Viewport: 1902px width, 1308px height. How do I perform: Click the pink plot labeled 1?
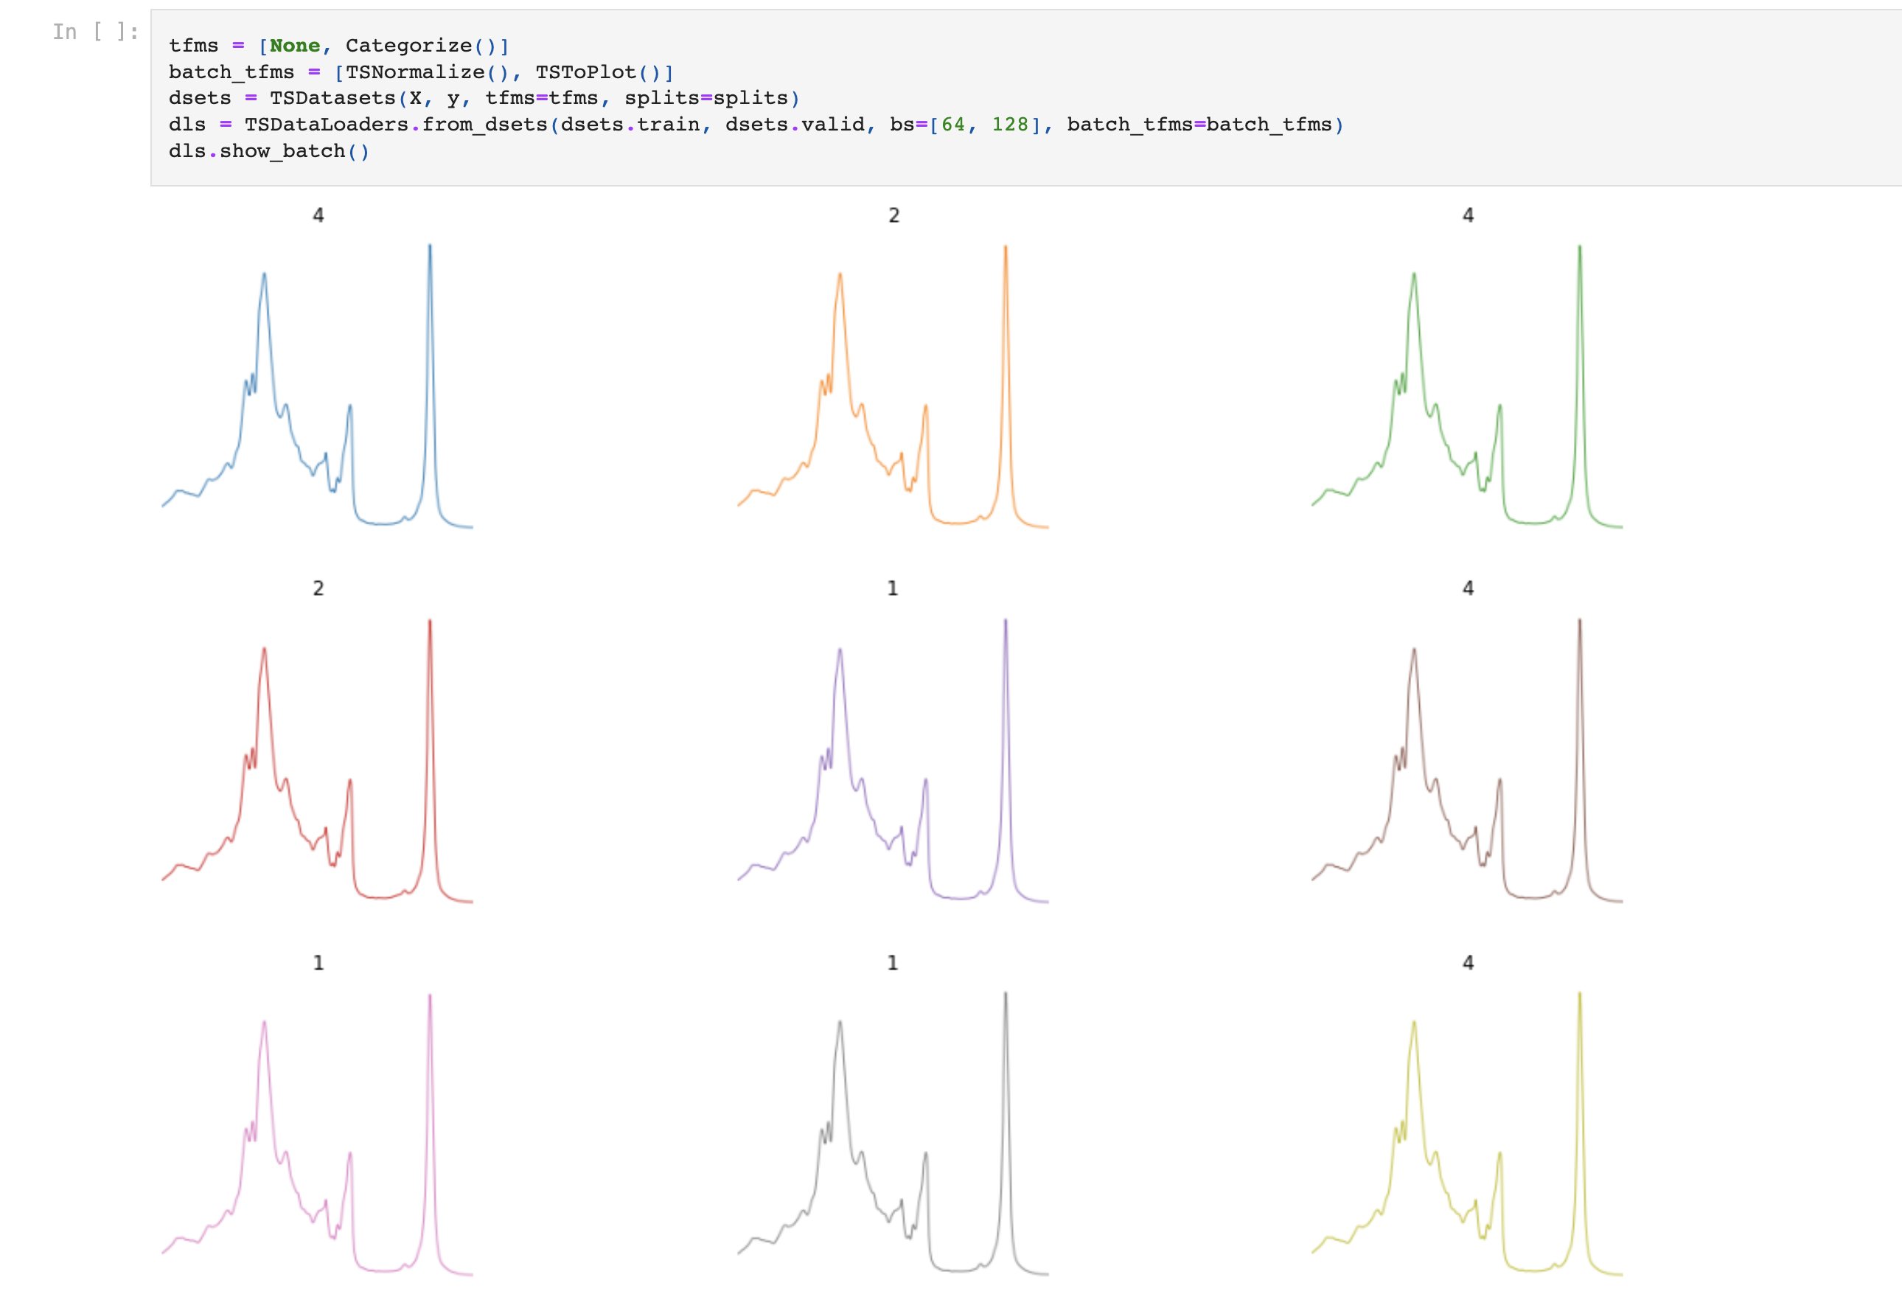click(317, 1134)
